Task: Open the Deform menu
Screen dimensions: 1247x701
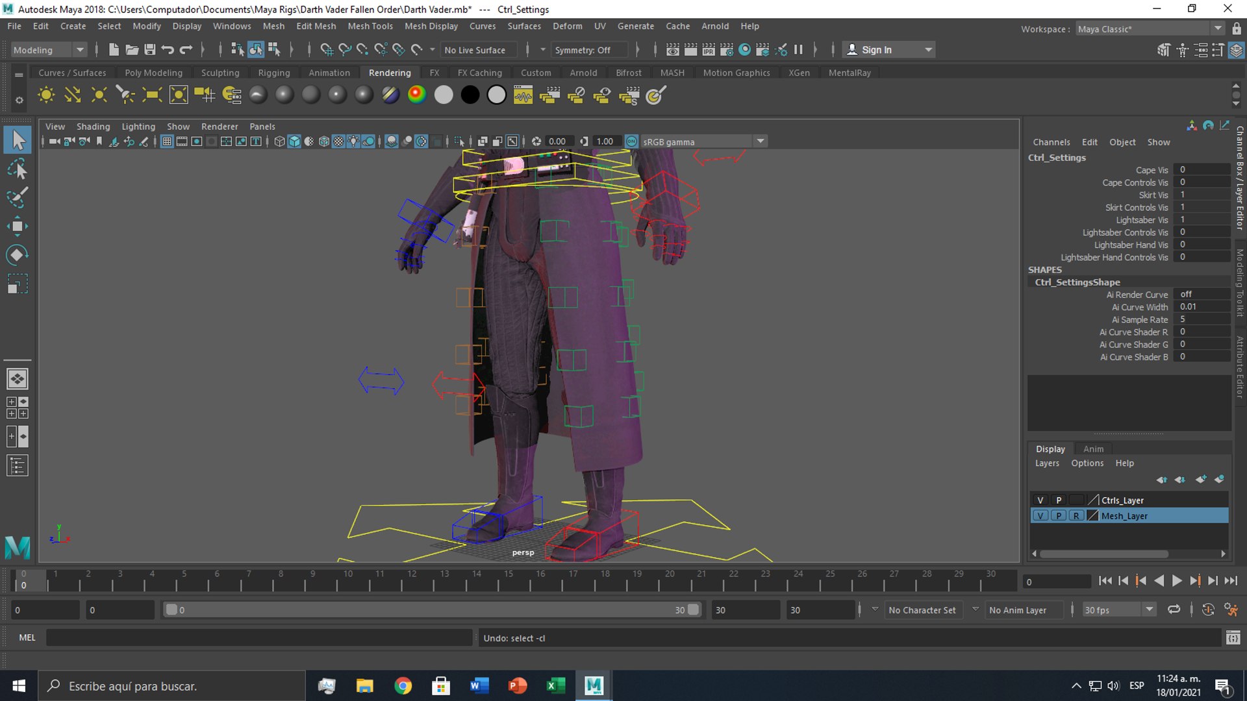Action: tap(567, 26)
